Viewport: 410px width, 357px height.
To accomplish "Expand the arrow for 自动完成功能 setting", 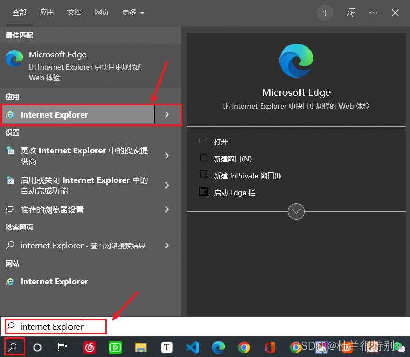I will tap(167, 185).
